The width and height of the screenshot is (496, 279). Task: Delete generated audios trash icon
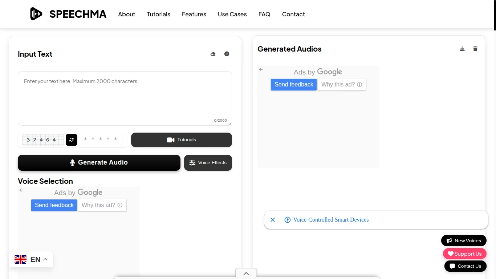tap(475, 49)
